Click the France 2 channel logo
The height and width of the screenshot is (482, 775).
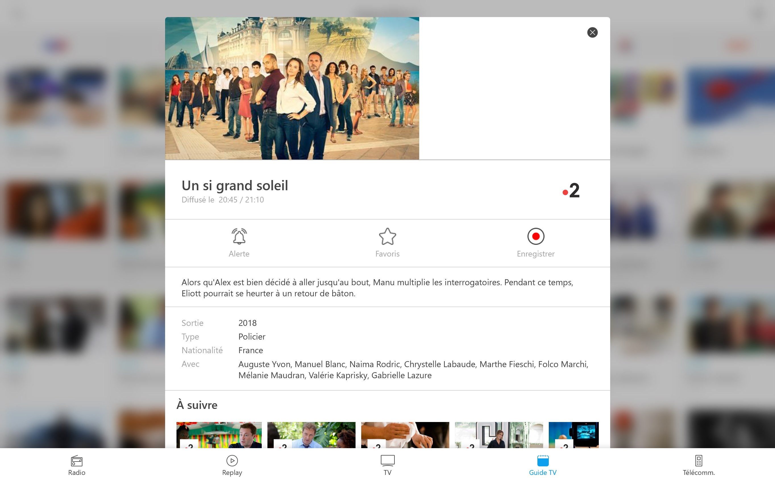pos(572,191)
